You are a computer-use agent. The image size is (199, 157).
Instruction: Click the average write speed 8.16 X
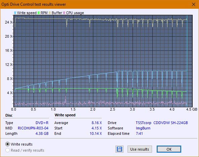point(97,123)
